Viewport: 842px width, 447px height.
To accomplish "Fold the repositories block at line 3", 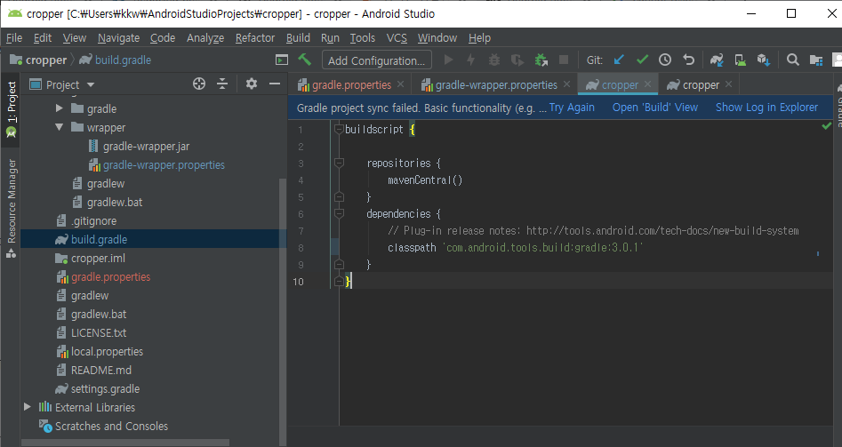I will pyautogui.click(x=339, y=164).
